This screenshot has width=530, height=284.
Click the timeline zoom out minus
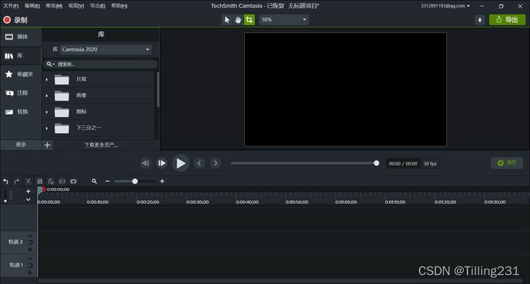[108, 181]
